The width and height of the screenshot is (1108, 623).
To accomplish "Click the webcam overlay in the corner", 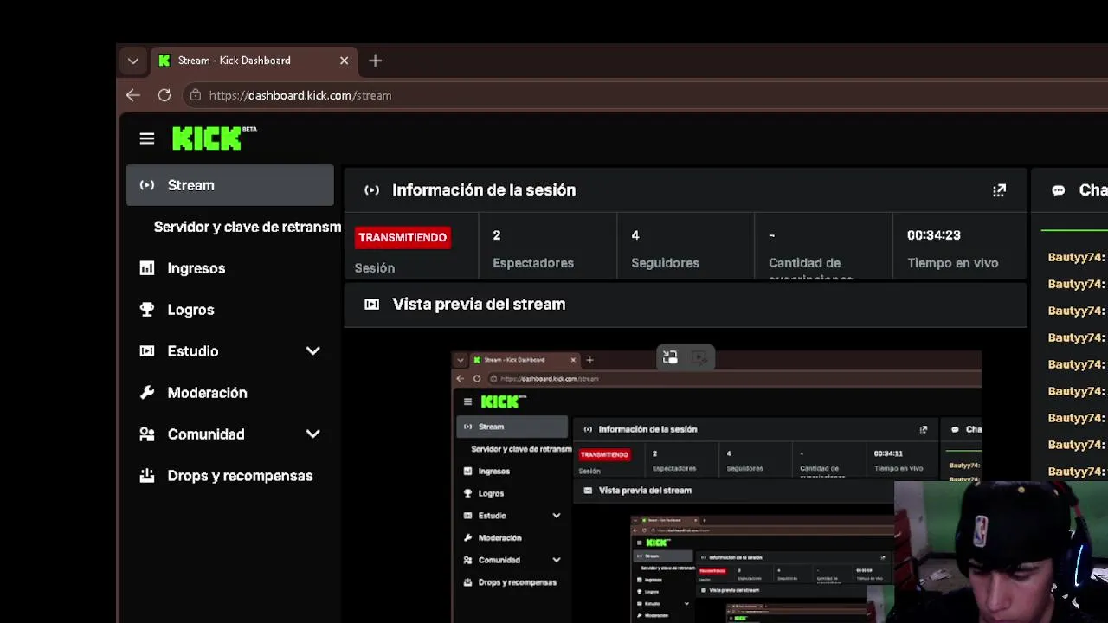I will 1001,552.
